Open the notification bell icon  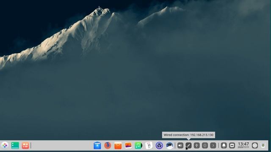(x=224, y=145)
